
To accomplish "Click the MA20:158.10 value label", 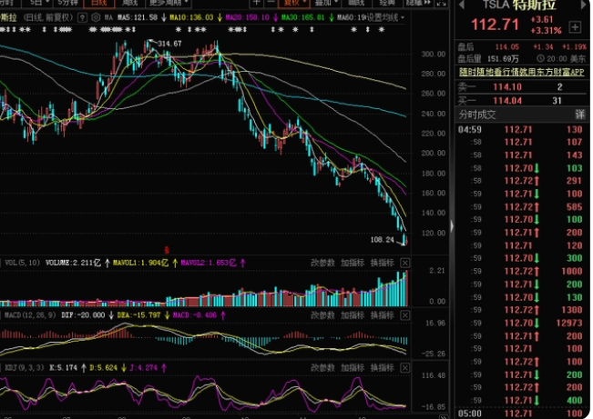I will click(248, 17).
